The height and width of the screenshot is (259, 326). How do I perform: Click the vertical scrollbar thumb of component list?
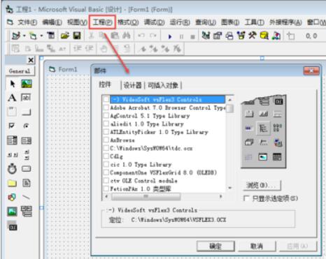coord(230,108)
